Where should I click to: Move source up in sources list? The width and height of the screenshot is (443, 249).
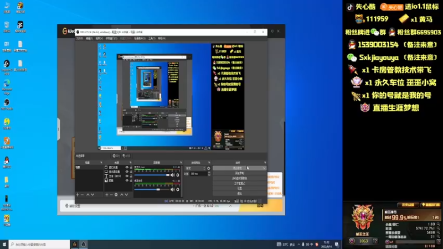pyautogui.click(x=122, y=195)
